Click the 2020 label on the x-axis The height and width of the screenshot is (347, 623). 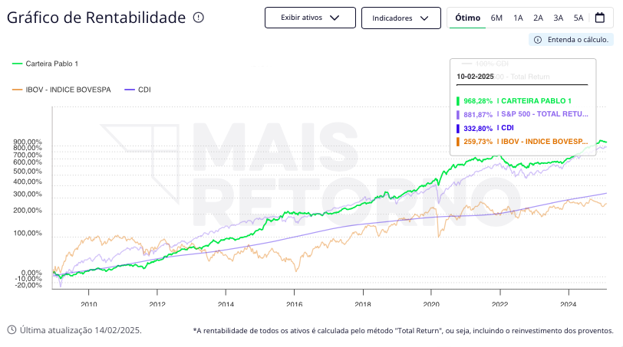pos(431,303)
